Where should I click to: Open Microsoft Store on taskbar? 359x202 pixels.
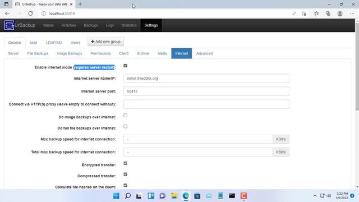197,196
